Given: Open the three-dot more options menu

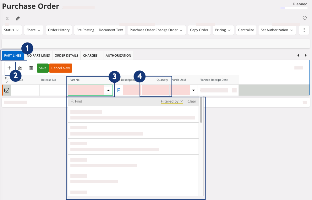Looking at the screenshot, I should coord(304,30).
